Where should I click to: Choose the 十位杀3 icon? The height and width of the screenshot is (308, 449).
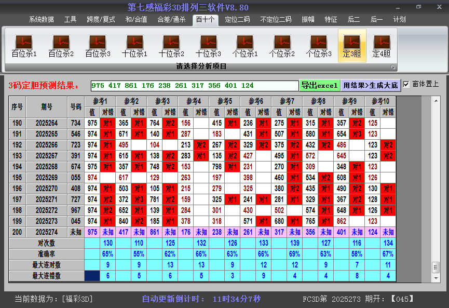click(208, 46)
